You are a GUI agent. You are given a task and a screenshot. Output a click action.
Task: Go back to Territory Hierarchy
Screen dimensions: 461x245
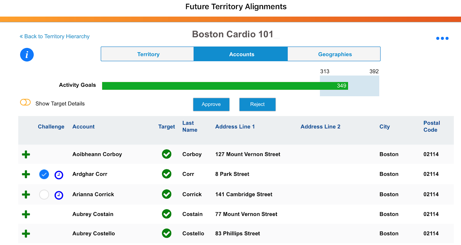pyautogui.click(x=55, y=36)
